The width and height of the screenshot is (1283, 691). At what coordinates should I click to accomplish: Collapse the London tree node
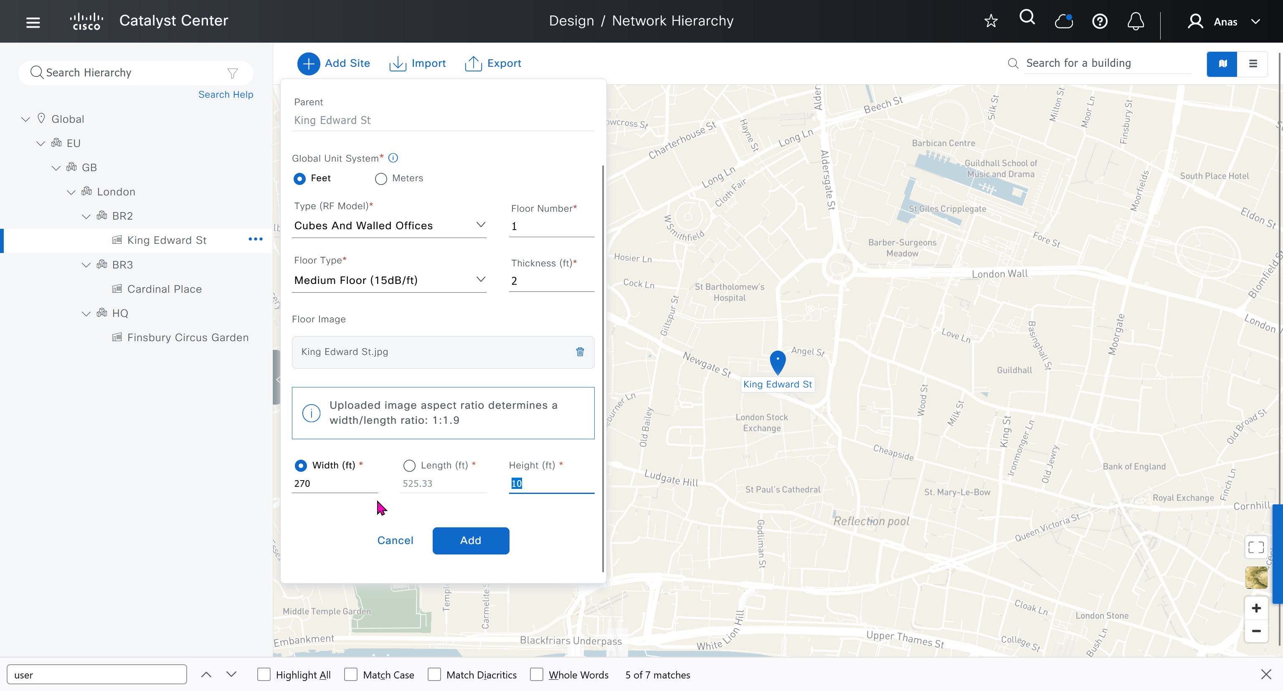click(x=71, y=192)
